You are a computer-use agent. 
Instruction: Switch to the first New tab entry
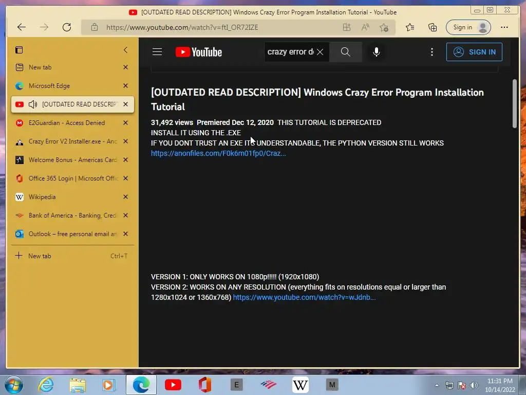click(x=72, y=67)
